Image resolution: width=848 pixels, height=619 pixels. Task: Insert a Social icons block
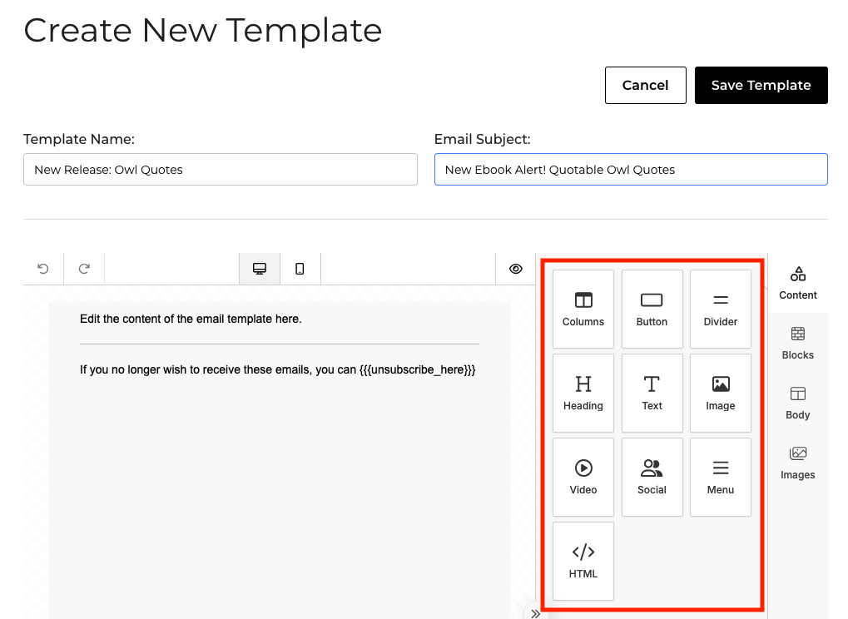(x=652, y=477)
